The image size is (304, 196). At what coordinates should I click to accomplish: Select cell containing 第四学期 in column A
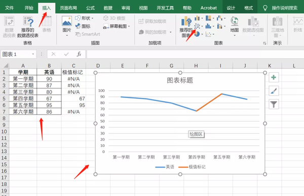23,99
